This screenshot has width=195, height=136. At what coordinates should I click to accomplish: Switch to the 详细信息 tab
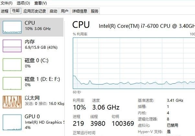click(x=80, y=11)
